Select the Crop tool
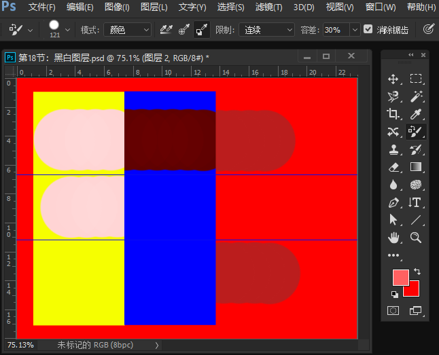The height and width of the screenshot is (355, 439). (x=393, y=114)
